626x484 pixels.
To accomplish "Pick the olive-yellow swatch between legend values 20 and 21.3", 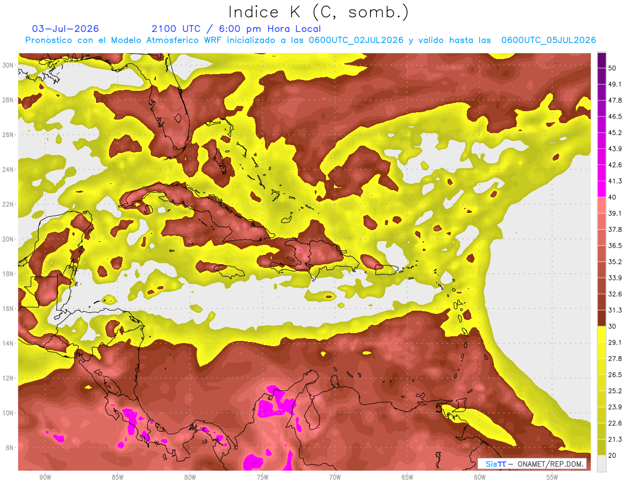I will pyautogui.click(x=601, y=447).
